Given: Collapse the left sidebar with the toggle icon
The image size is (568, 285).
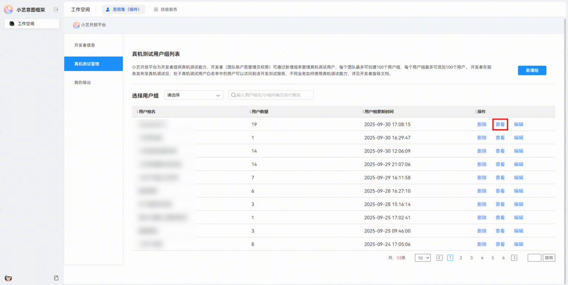Looking at the screenshot, I should click(56, 9).
